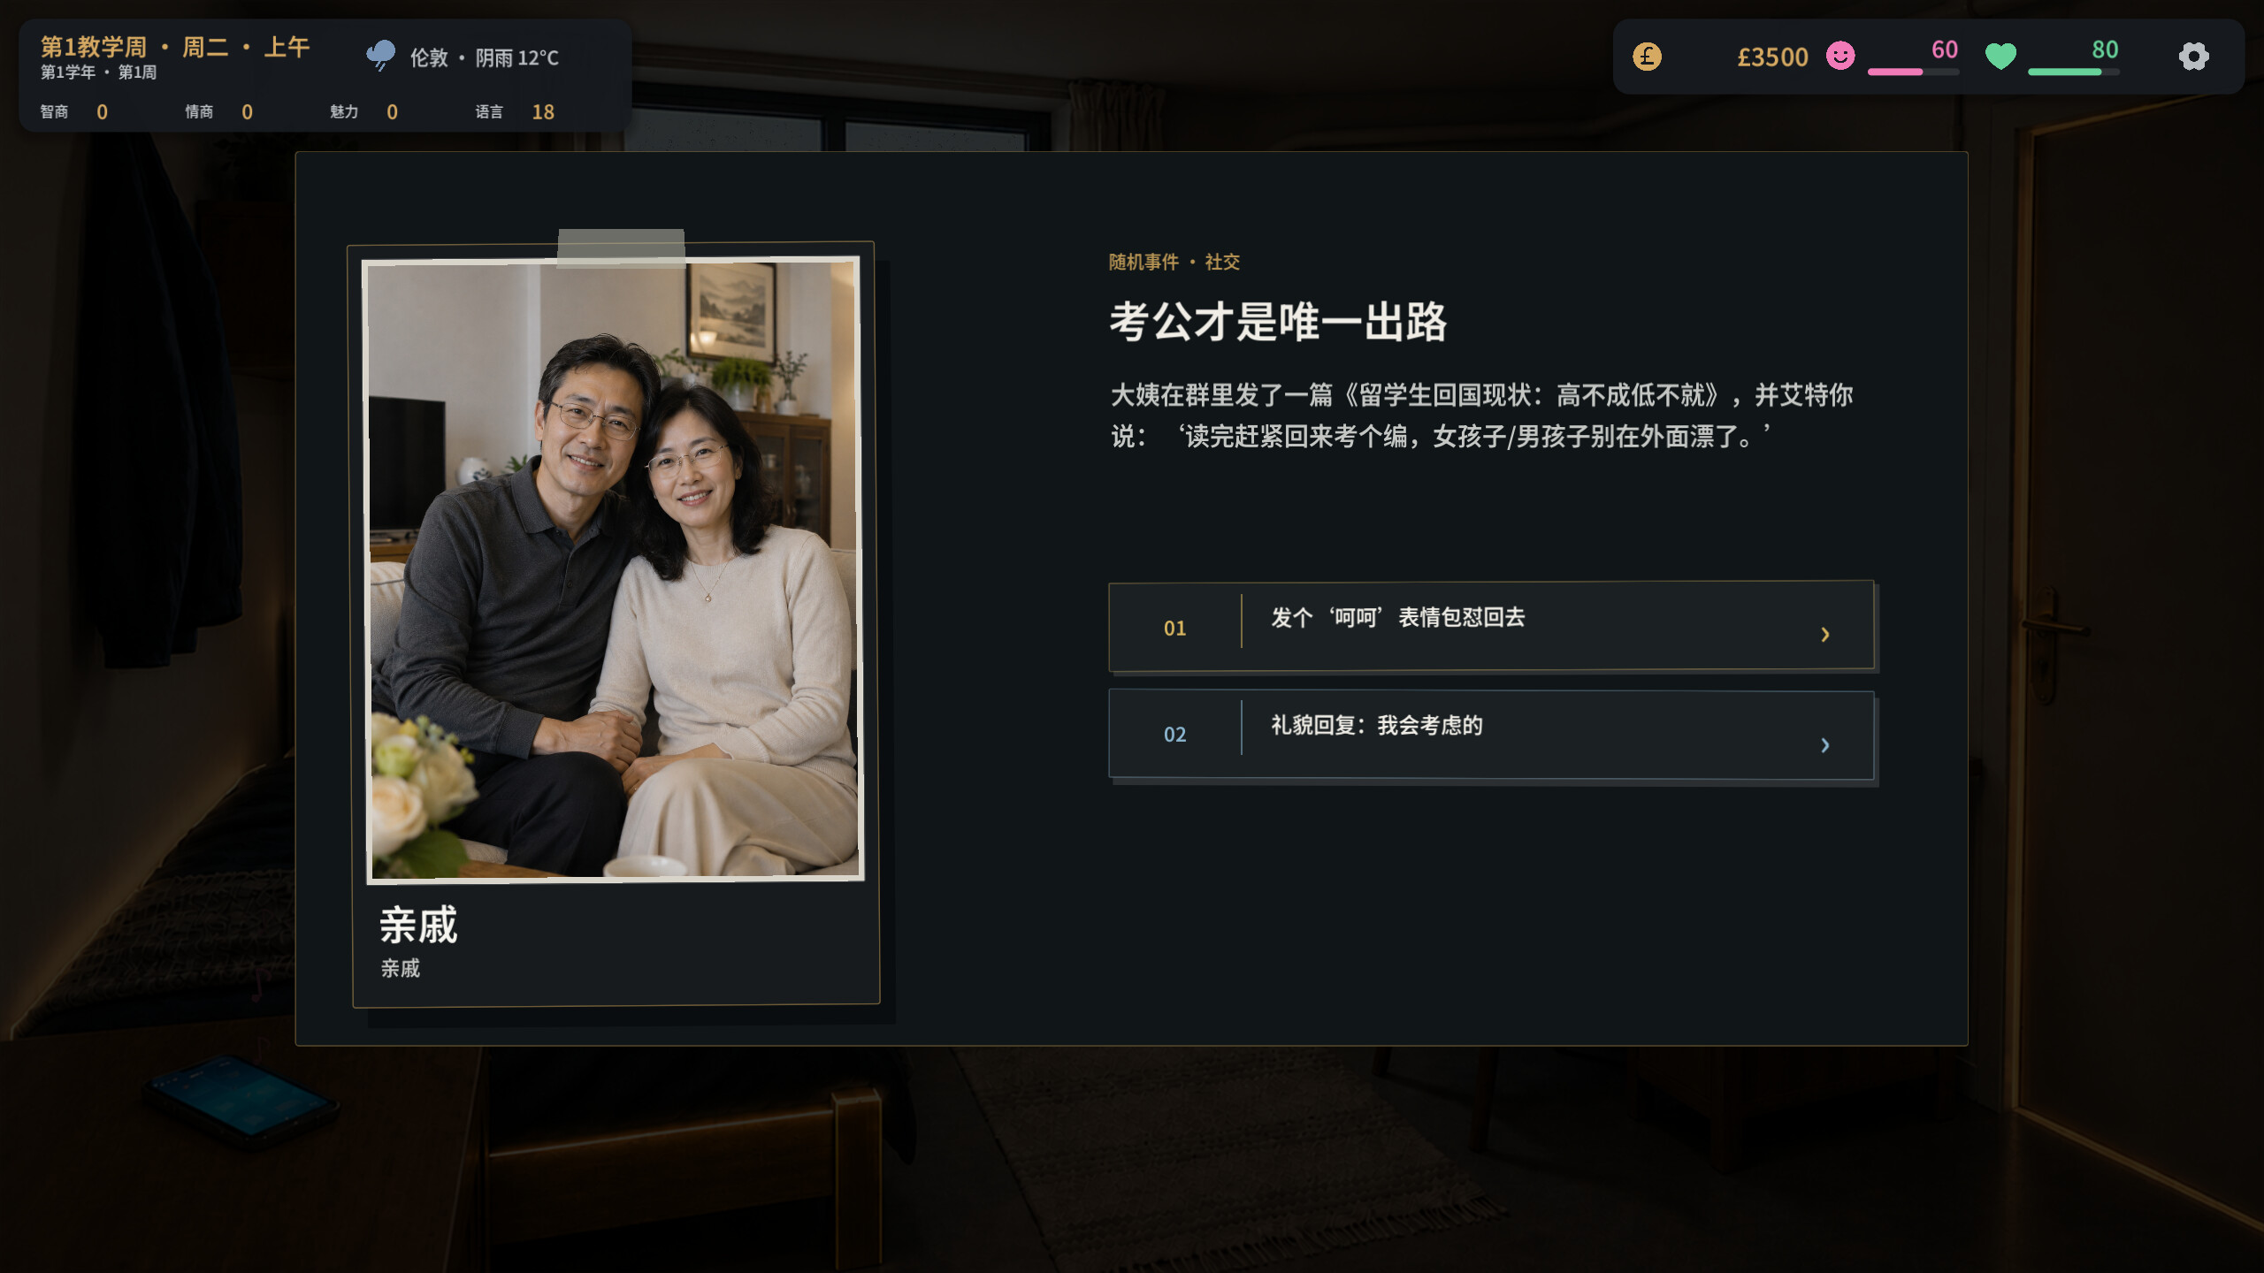This screenshot has width=2264, height=1273.
Task: Click the 情商 stat label
Action: (x=199, y=111)
